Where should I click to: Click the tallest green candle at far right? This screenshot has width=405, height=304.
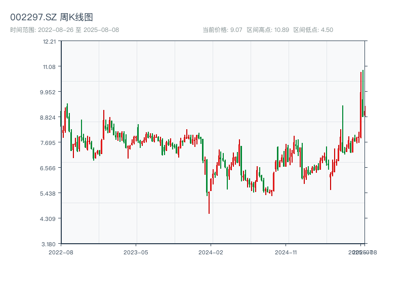point(363,91)
